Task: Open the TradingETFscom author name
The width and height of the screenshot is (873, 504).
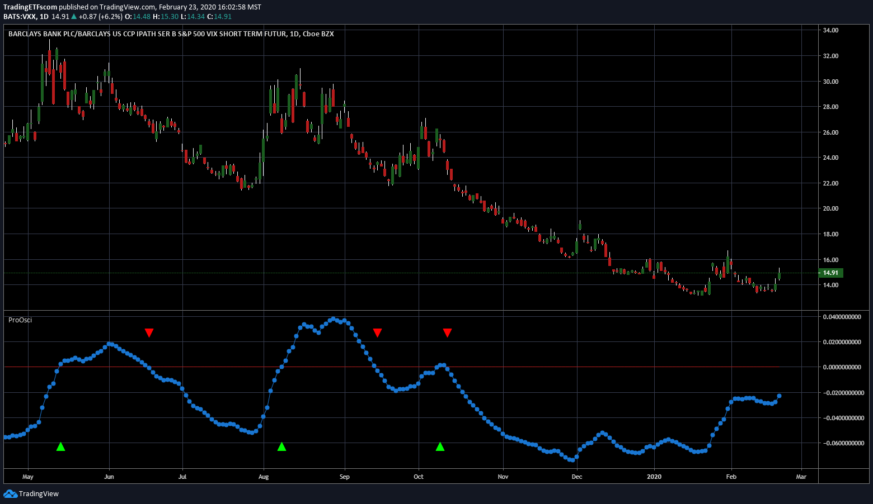Action: point(30,7)
